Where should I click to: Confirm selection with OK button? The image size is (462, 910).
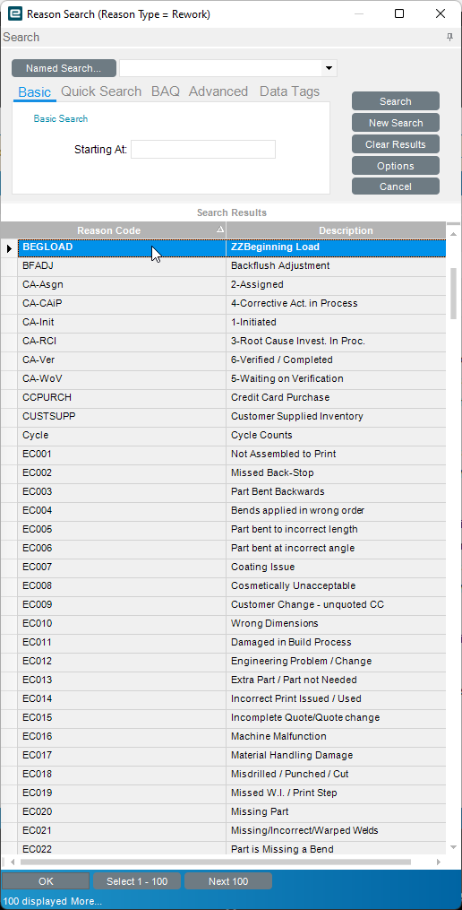click(46, 881)
